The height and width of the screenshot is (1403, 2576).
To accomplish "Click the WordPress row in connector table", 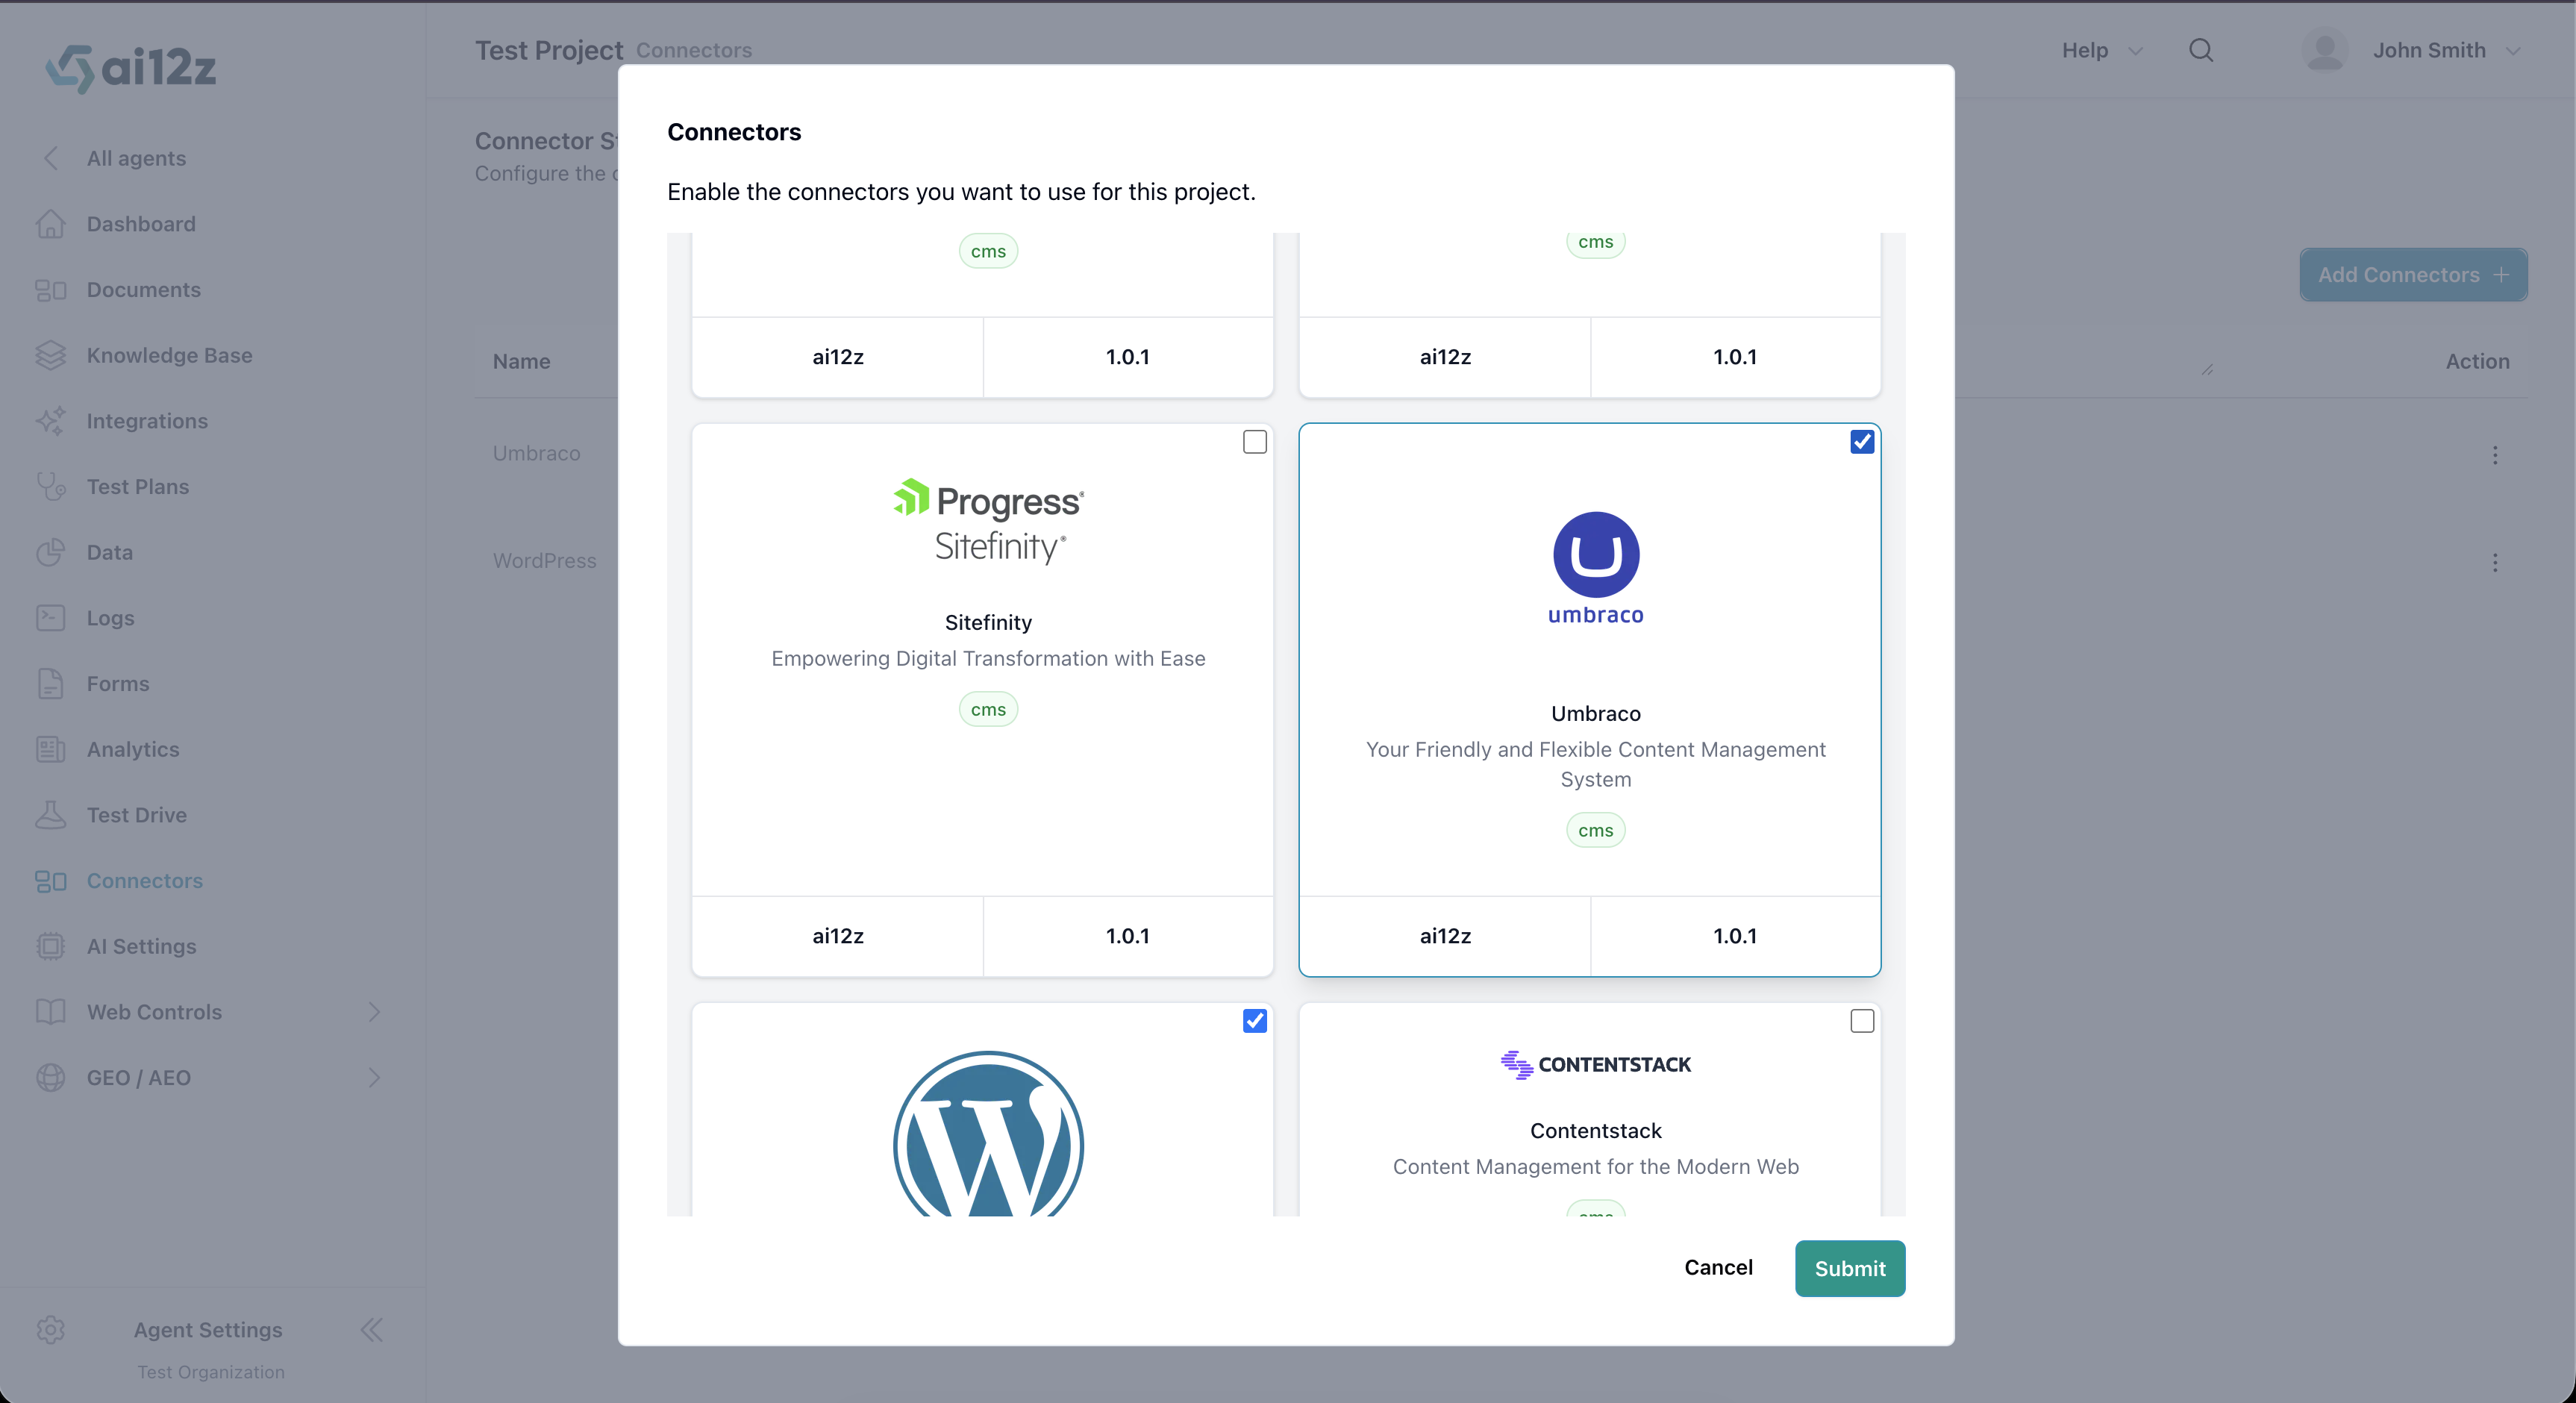I will (545, 561).
